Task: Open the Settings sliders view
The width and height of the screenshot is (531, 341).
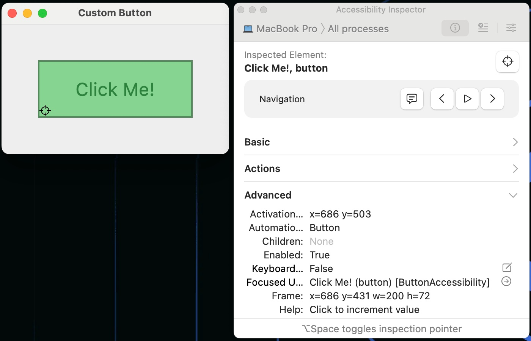Action: [x=511, y=28]
